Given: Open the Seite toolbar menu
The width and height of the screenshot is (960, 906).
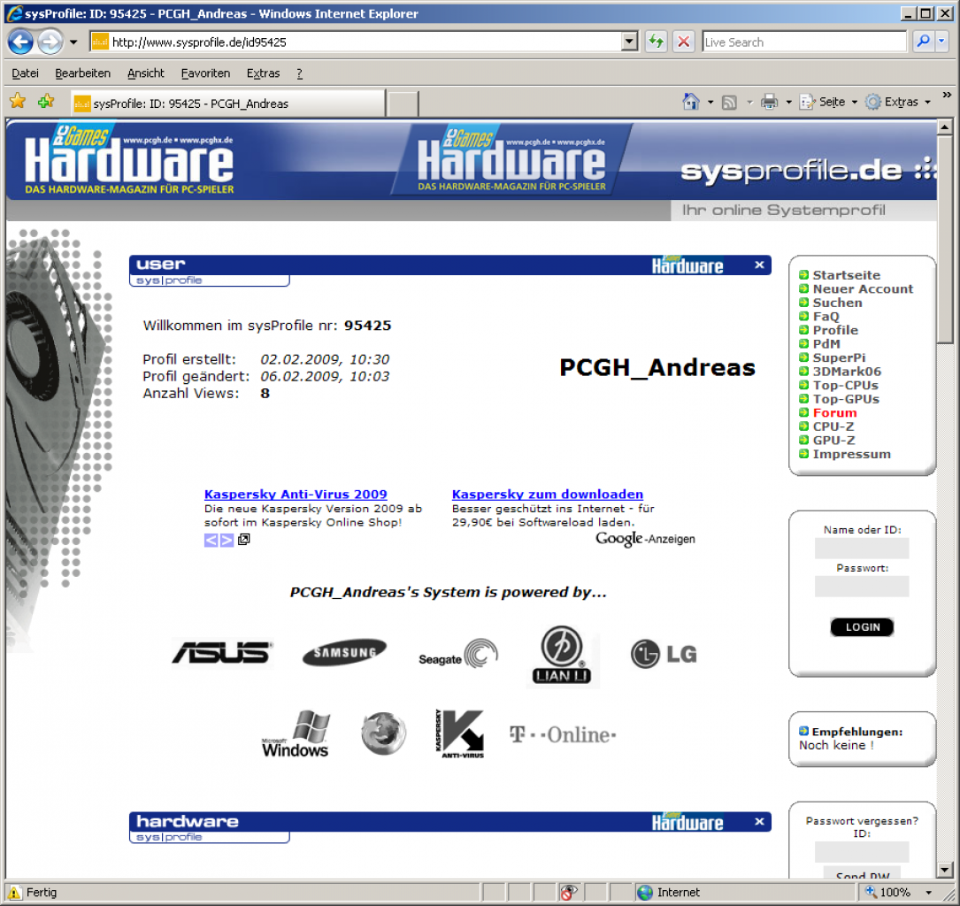Looking at the screenshot, I should 828,102.
